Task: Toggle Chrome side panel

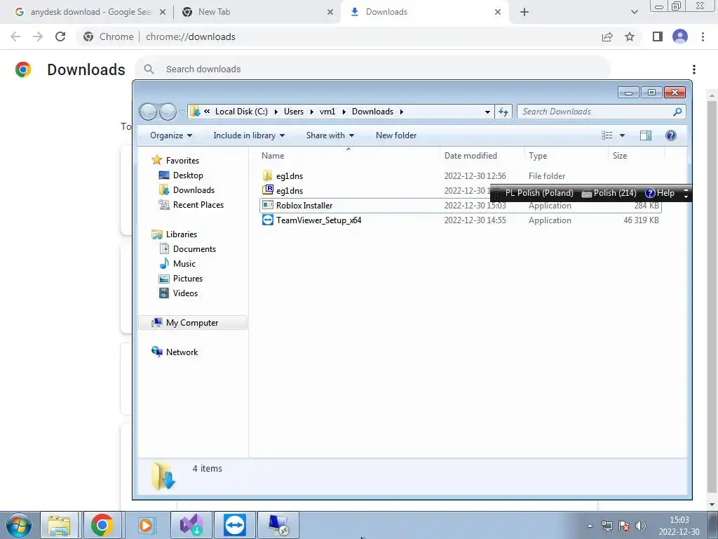Action: coord(658,36)
